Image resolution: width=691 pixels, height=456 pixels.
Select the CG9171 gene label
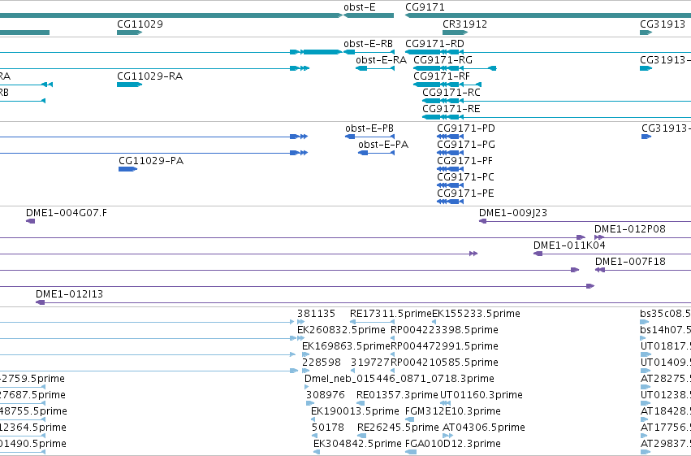pos(425,7)
